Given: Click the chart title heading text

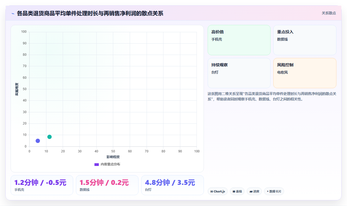Looking at the screenshot, I should click(90, 13).
